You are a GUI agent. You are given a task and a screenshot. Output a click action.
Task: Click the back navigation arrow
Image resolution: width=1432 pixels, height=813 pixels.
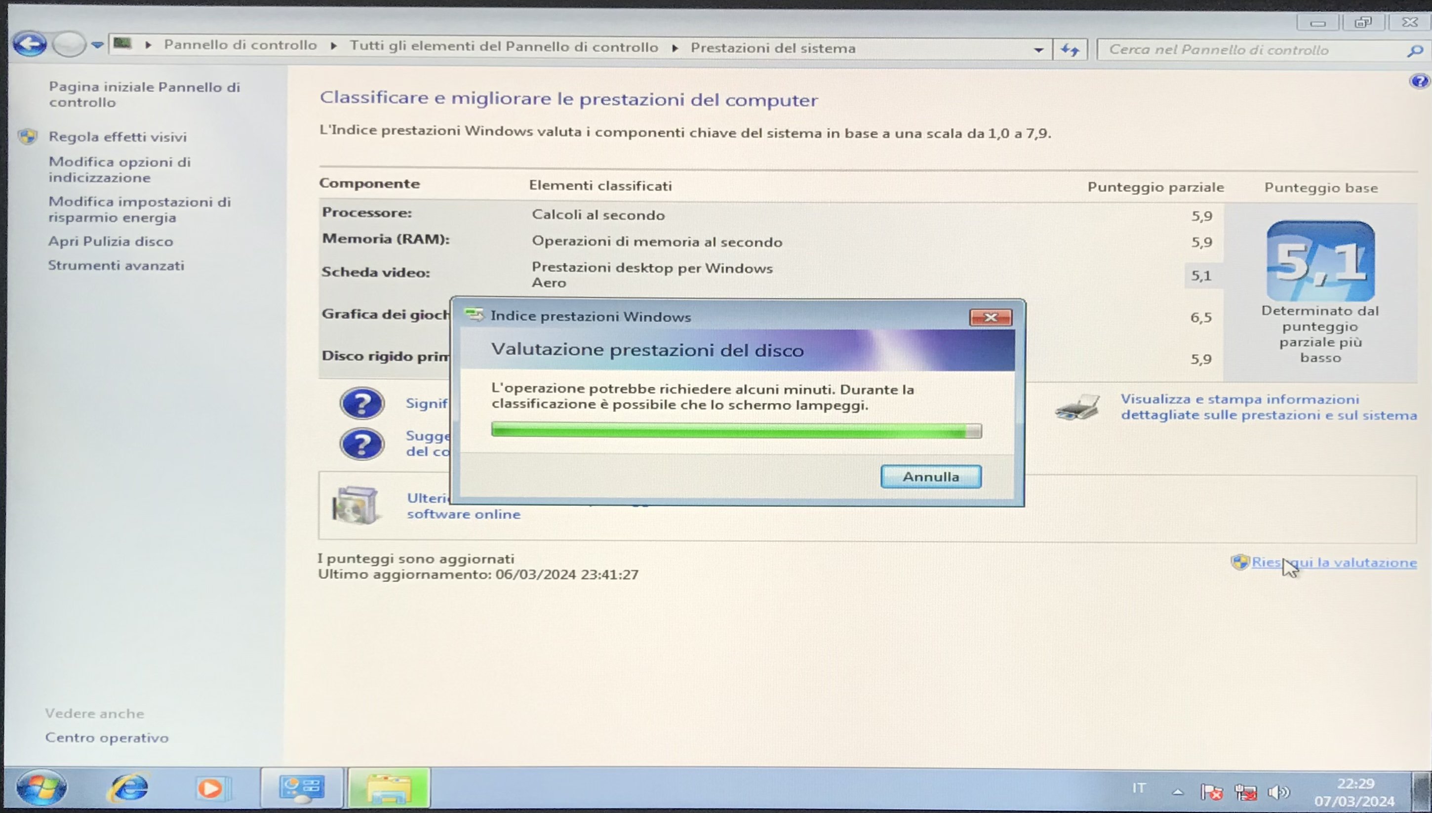click(30, 44)
